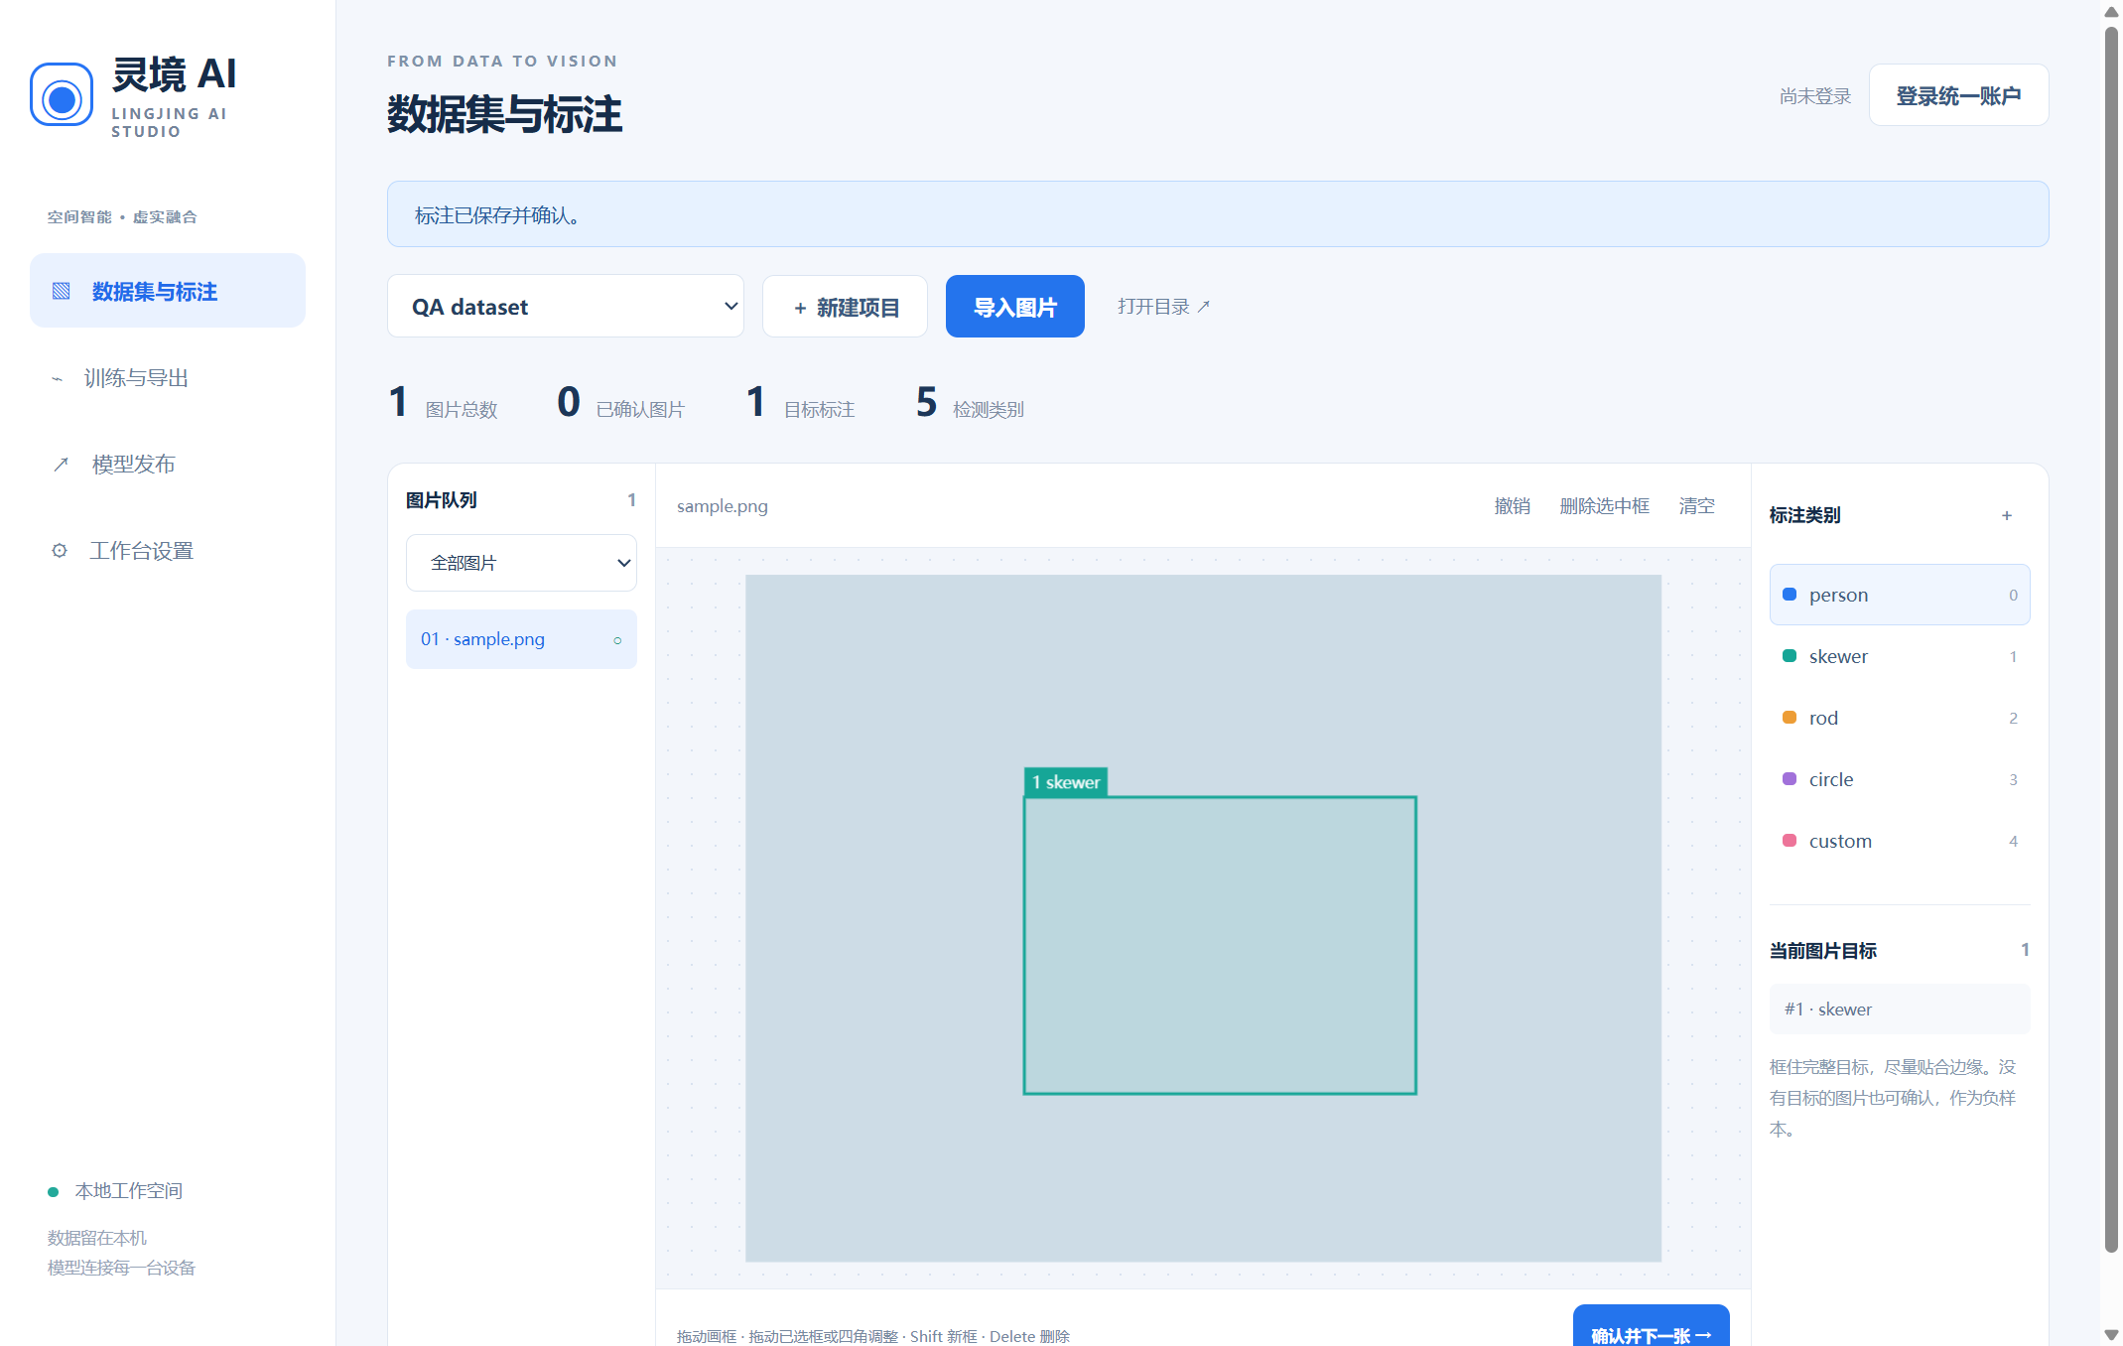Select the person label class
Viewport: 2123px width, 1346px height.
point(1899,595)
